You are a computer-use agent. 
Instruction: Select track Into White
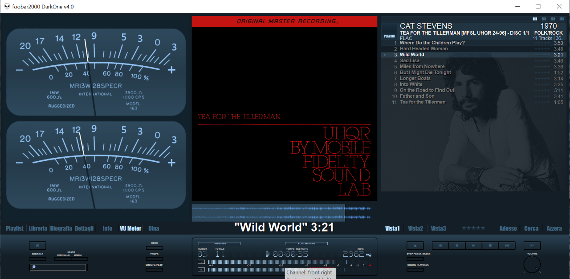(473, 84)
